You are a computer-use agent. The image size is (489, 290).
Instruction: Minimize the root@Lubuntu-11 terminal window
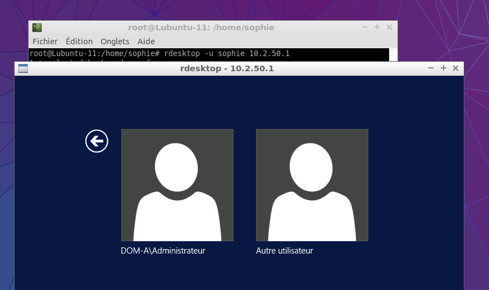tap(365, 27)
